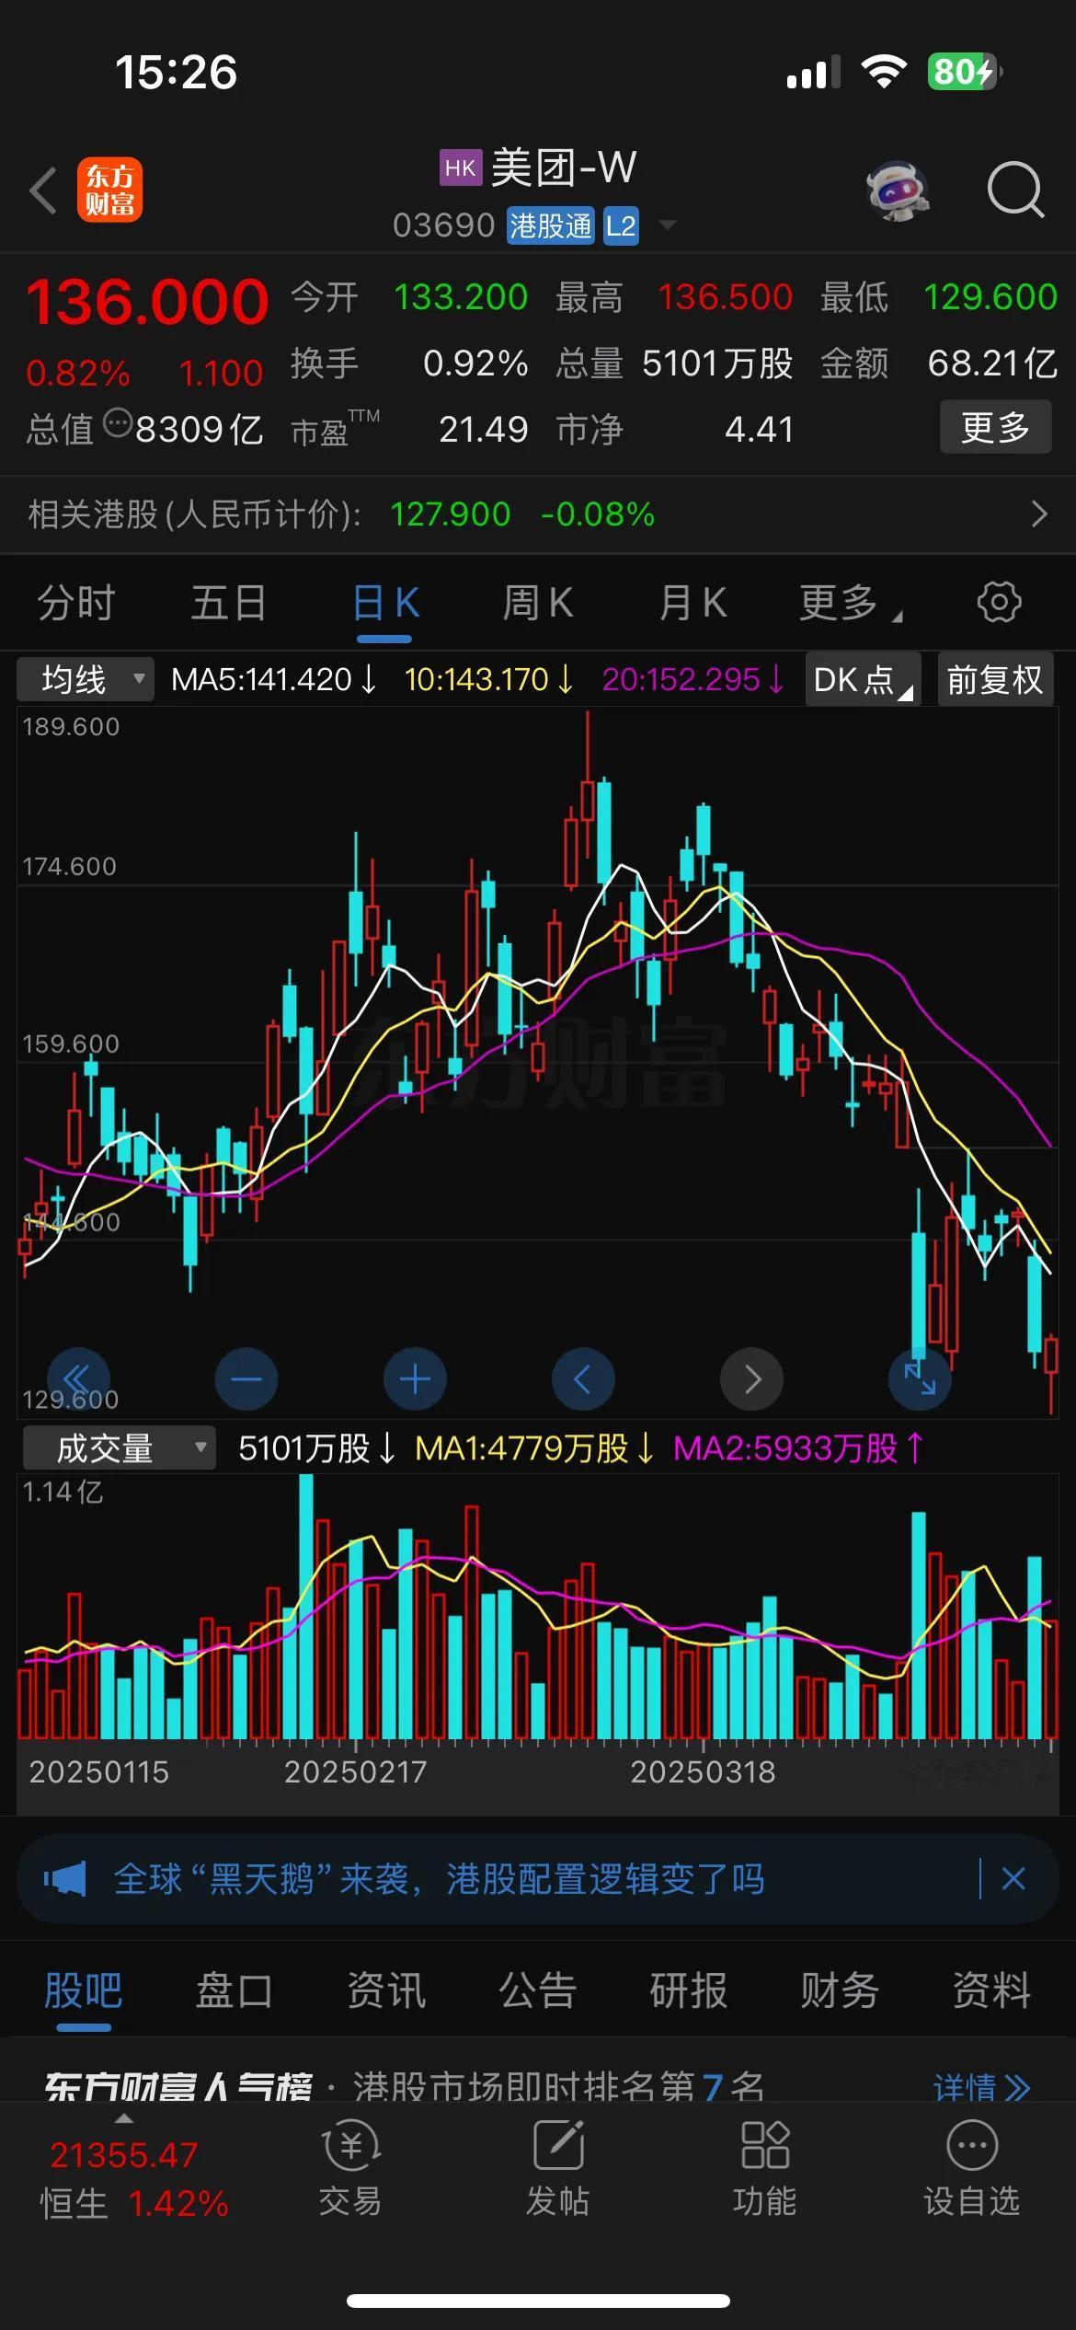Tap the search magnifier icon

pyautogui.click(x=1015, y=190)
